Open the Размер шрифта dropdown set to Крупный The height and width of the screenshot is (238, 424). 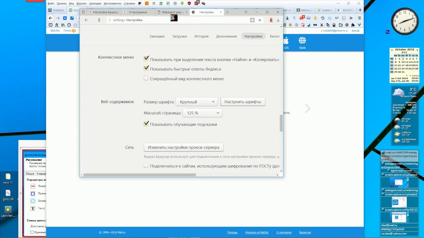pos(197,102)
